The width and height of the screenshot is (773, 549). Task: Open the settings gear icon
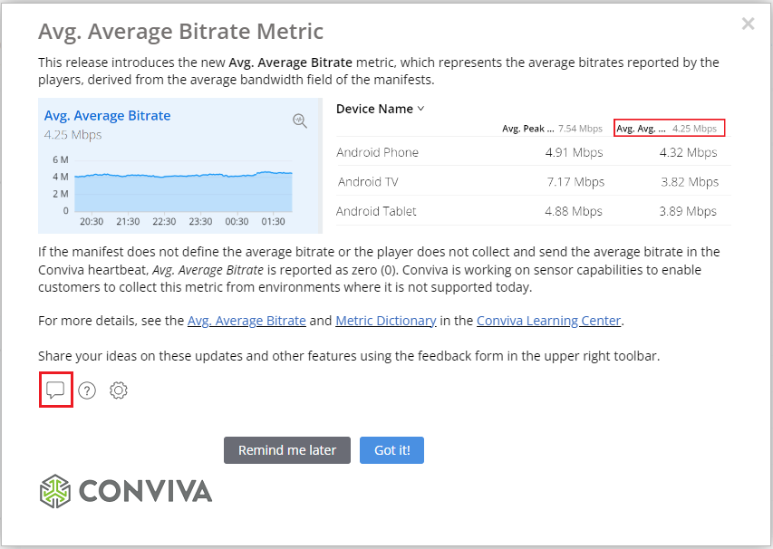coord(119,390)
